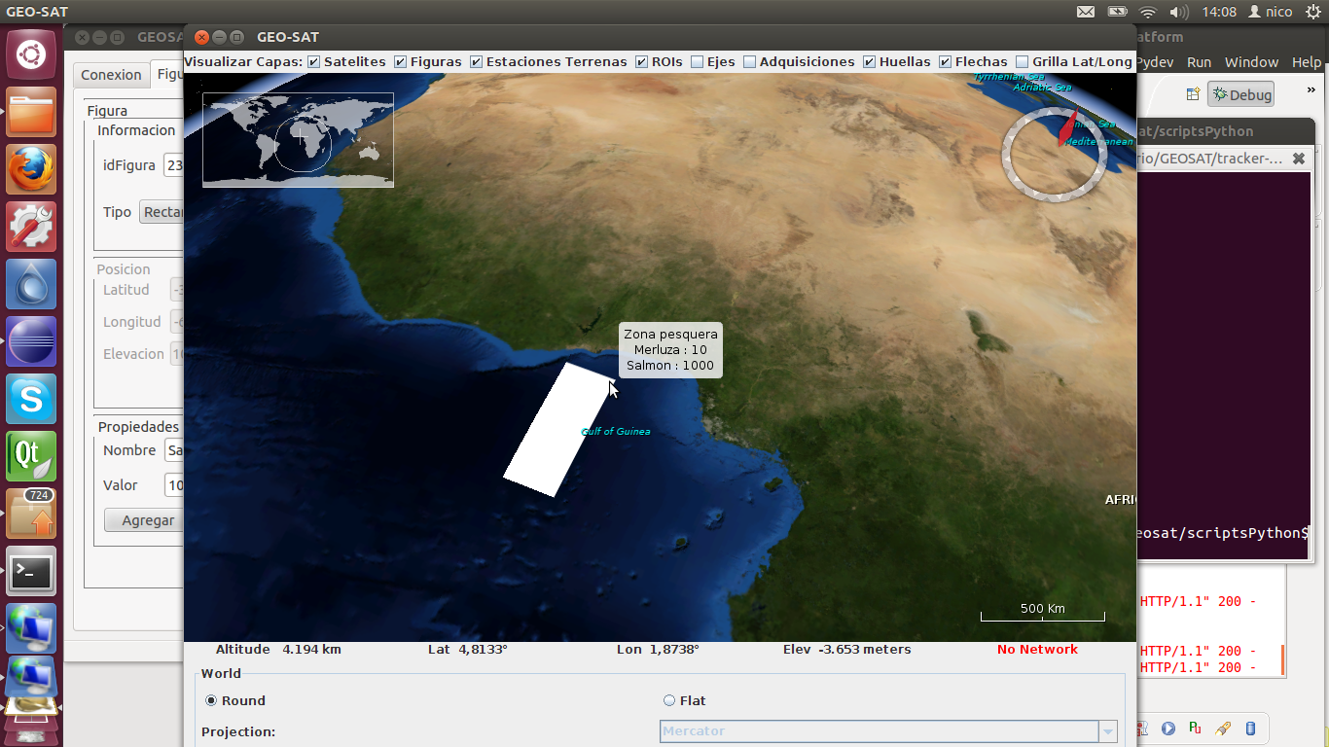Viewport: 1329px width, 747px height.
Task: Open the Update Manager icon with 724 badge
Action: point(31,514)
